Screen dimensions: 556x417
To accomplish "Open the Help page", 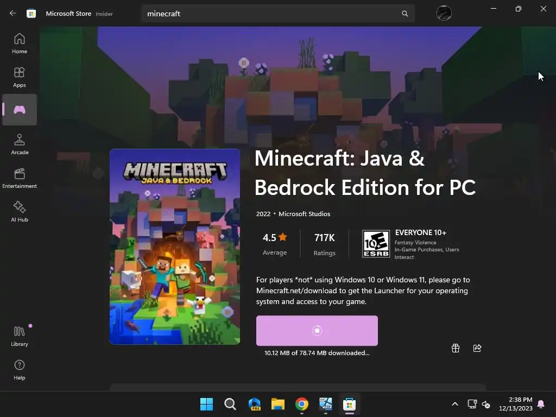I will point(20,370).
